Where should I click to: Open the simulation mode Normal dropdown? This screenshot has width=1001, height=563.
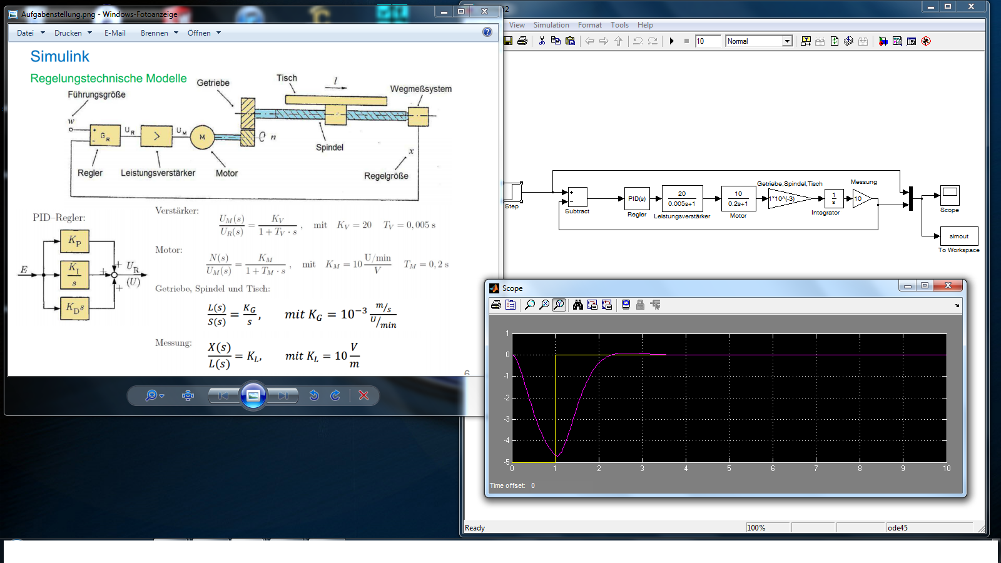click(787, 41)
